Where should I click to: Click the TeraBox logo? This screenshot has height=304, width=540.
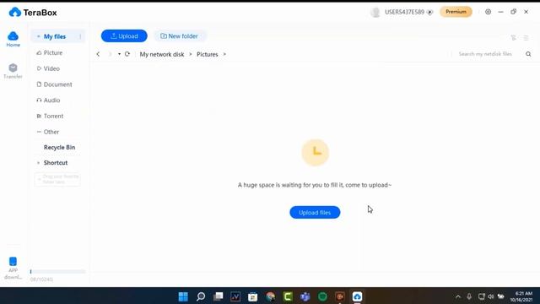coord(33,13)
